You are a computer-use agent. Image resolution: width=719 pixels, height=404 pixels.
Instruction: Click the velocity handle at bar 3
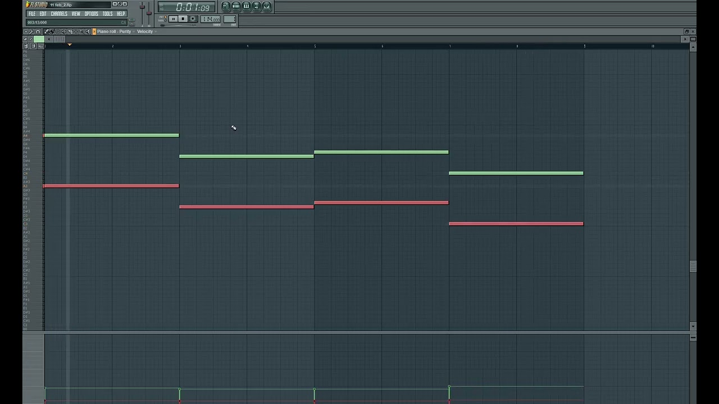tap(180, 389)
